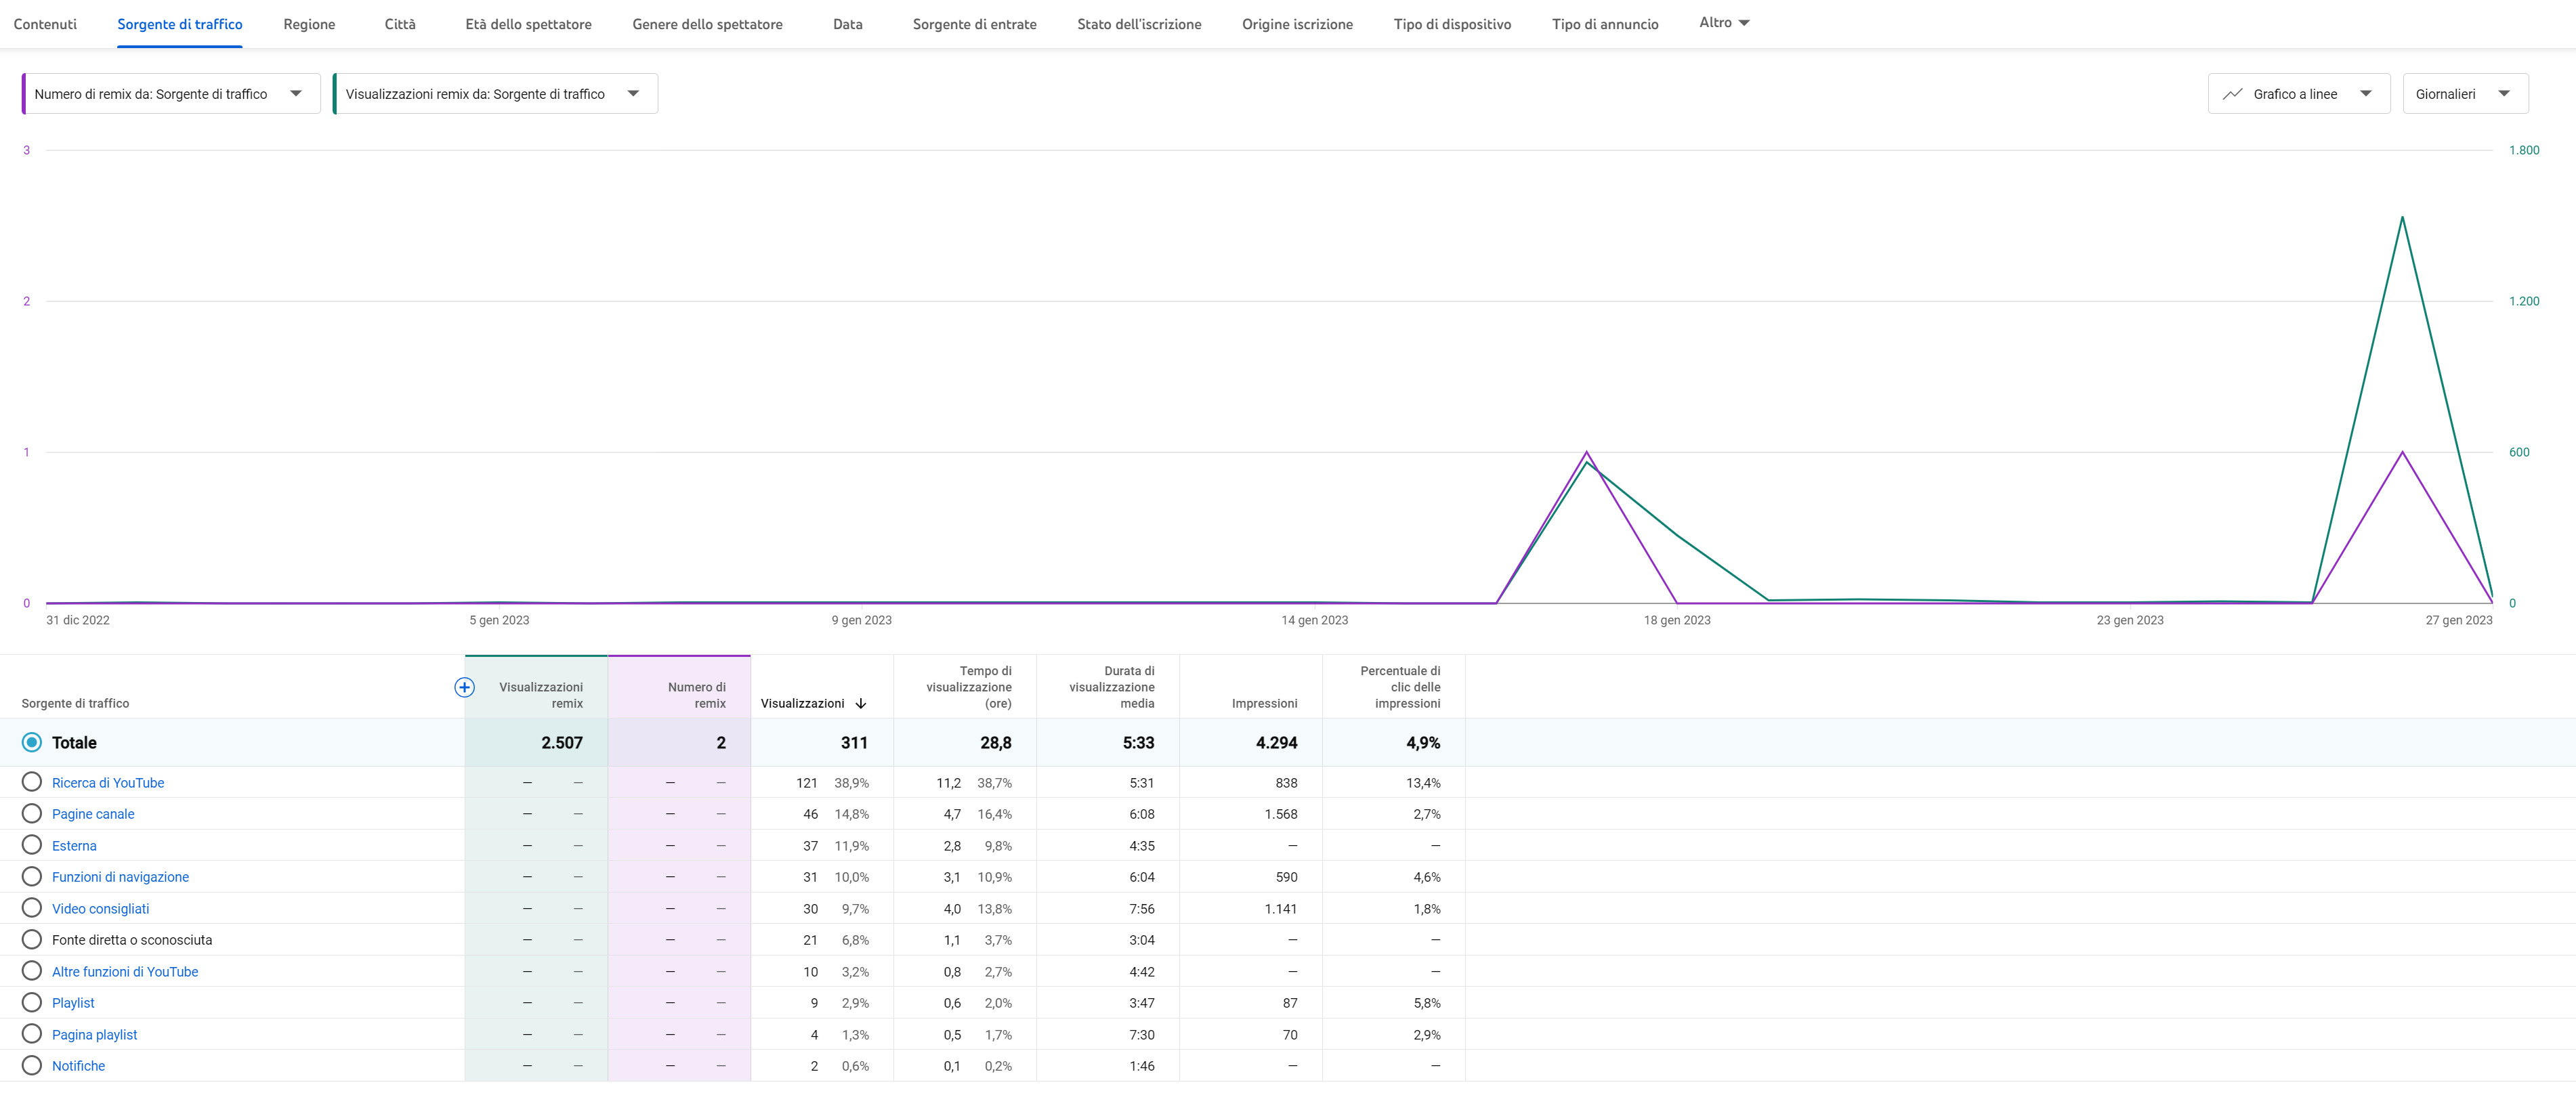Sort by Visualizzazioni remix column header
Viewport: 2576px width, 1114px height.
[x=541, y=695]
